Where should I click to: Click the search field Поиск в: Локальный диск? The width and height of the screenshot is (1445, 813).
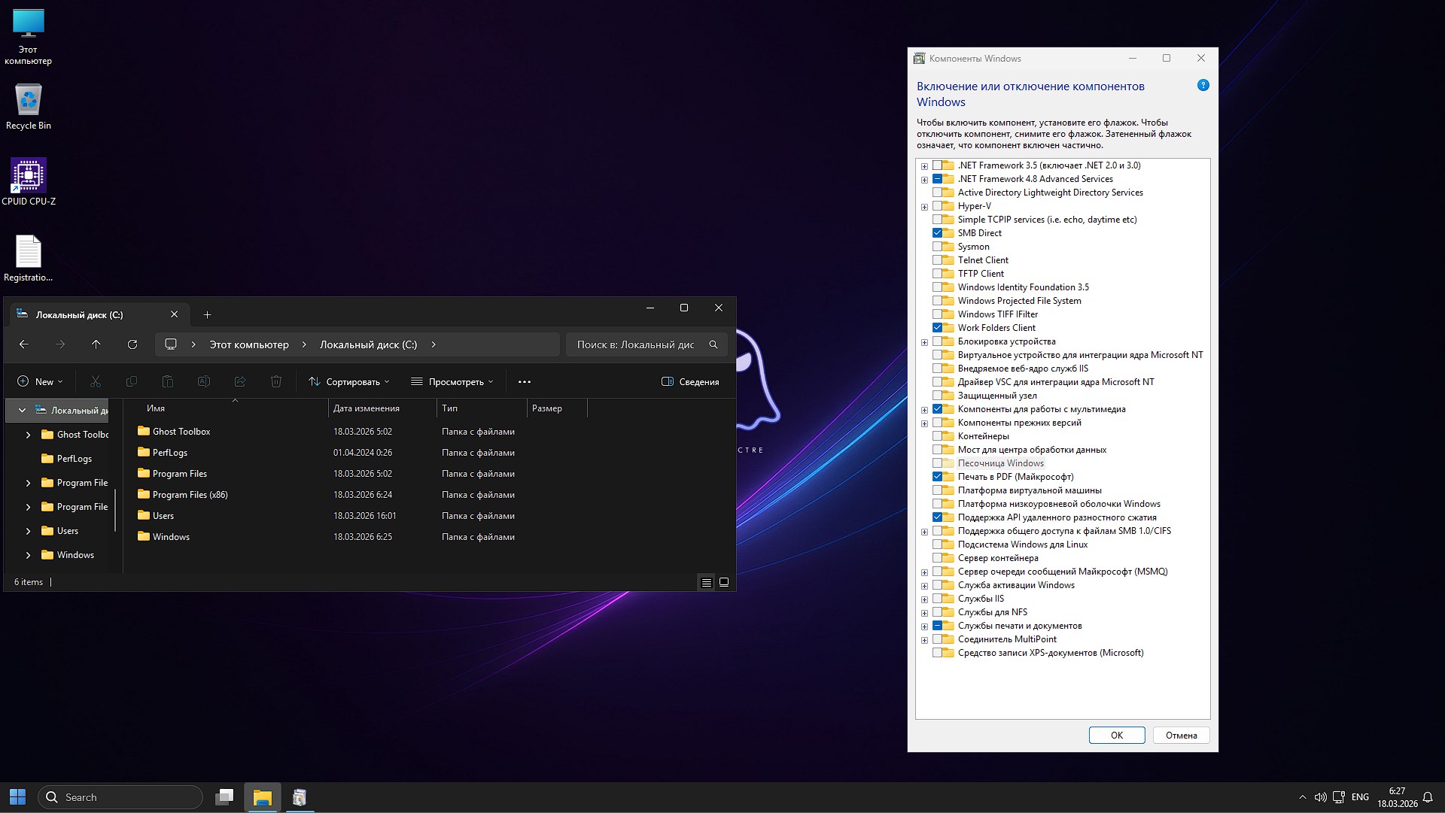(x=643, y=344)
